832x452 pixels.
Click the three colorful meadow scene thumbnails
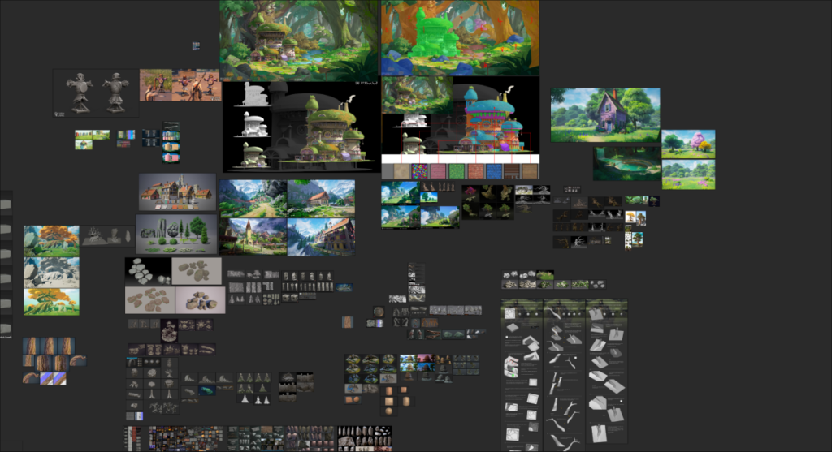[x=93, y=139]
